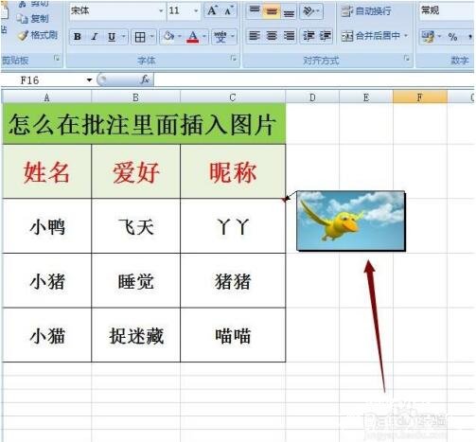Screen dimensions: 476x442
Task: Open the number format 常规 box
Action: click(x=446, y=11)
